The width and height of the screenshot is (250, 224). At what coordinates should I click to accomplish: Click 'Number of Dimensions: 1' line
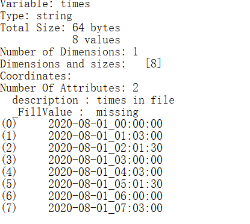click(69, 52)
